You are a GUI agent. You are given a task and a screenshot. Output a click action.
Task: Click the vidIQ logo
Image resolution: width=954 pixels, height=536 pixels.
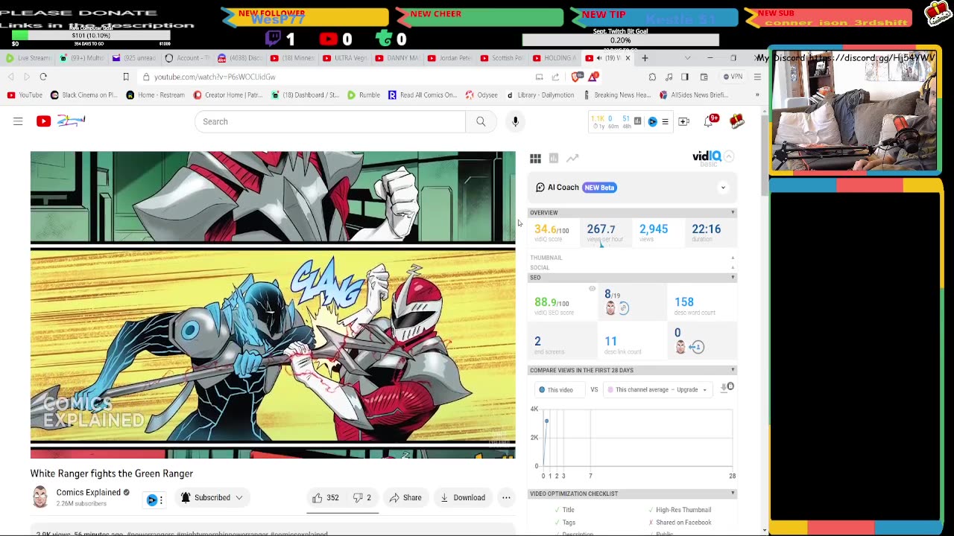tap(707, 156)
